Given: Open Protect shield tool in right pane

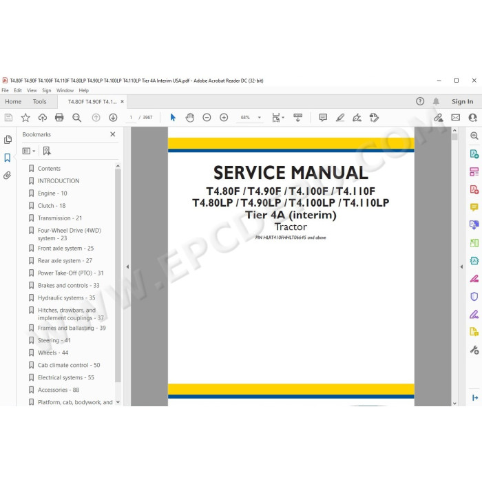Looking at the screenshot, I should [474, 296].
